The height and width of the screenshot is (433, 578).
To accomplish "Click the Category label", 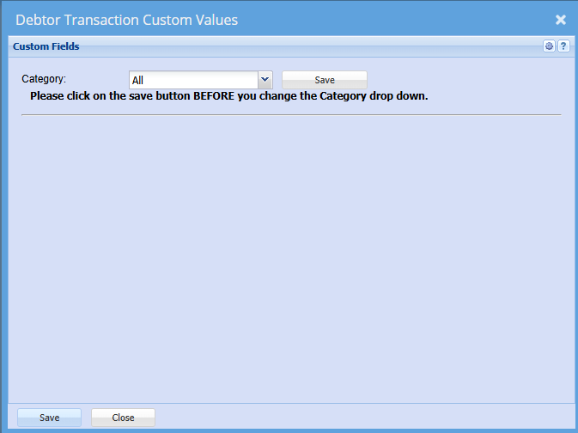I will coord(44,79).
